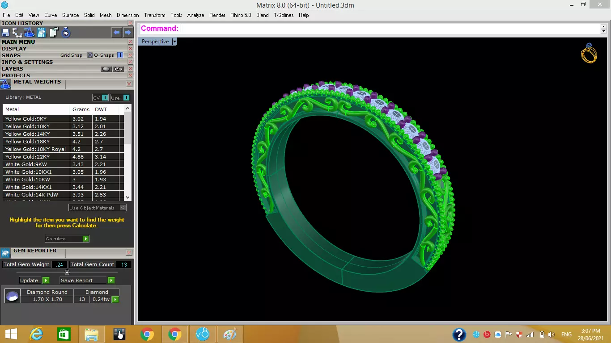The image size is (611, 343).
Task: Open the Transform menu
Action: click(x=155, y=15)
